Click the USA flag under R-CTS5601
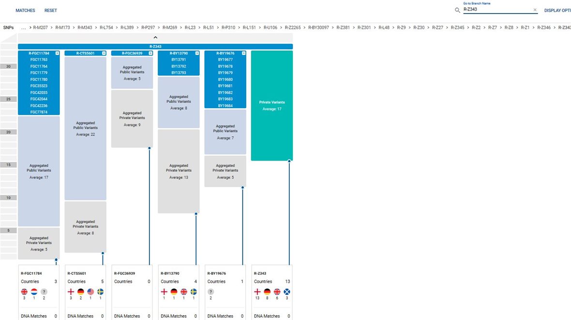Screen dimensions: 571x320 coord(90,292)
